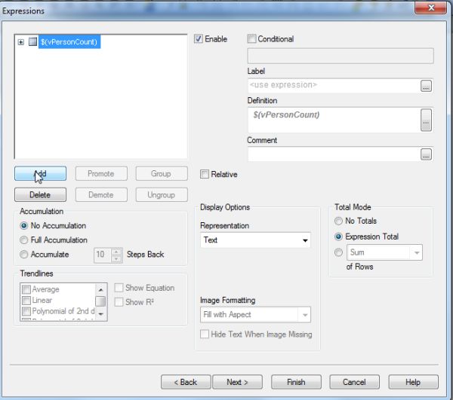Open the Sum aggregation dropdown

384,252
